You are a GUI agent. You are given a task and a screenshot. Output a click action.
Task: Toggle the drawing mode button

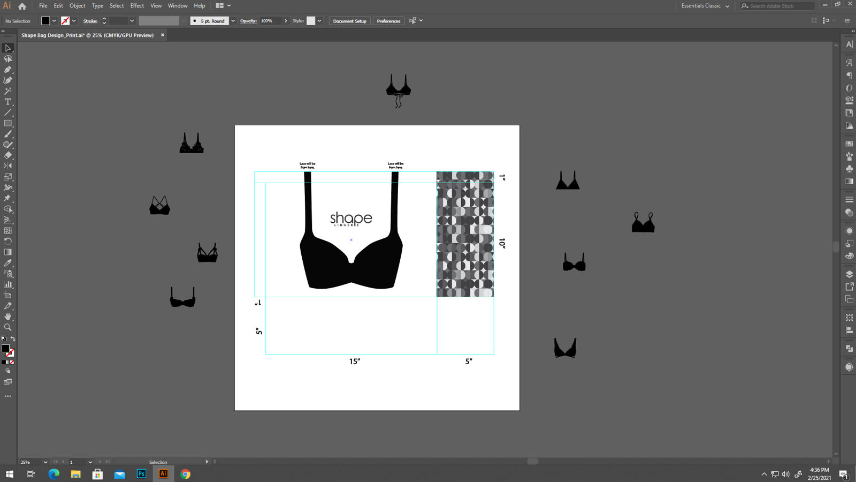point(7,371)
